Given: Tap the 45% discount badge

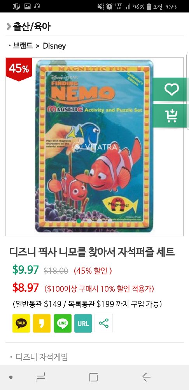Looking at the screenshot, I should coord(19,69).
